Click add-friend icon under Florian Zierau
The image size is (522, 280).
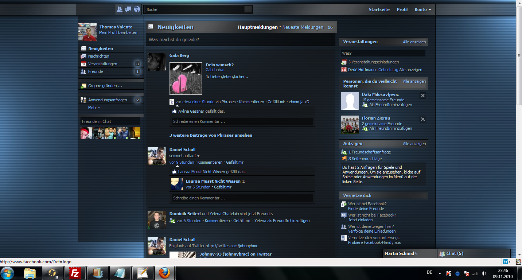(x=365, y=128)
